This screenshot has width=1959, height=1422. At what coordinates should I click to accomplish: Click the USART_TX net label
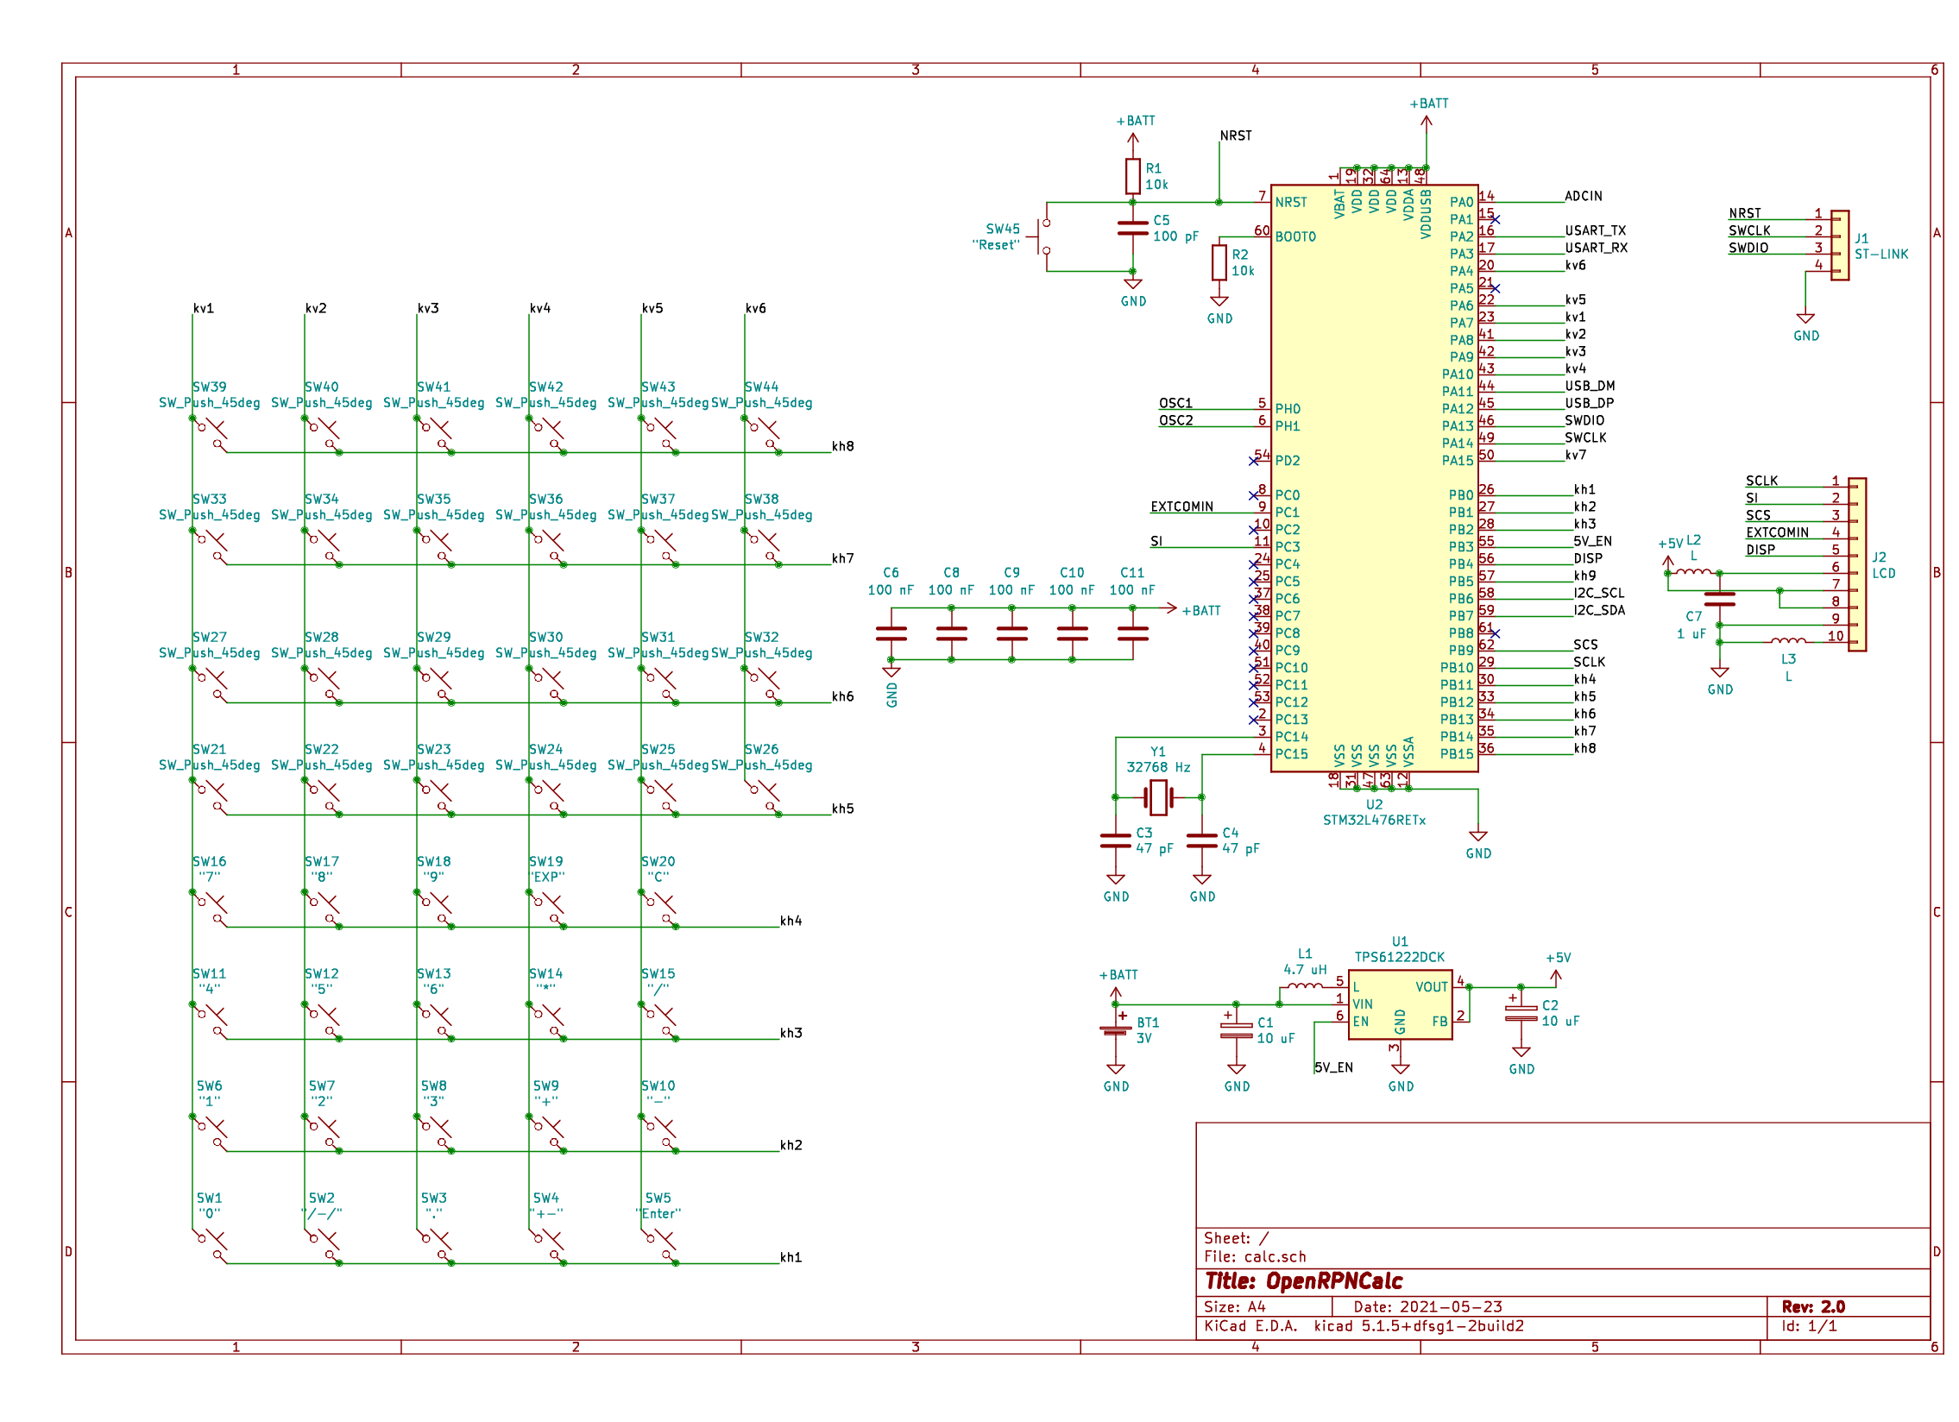point(1596,230)
